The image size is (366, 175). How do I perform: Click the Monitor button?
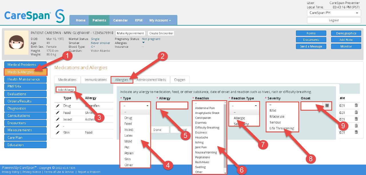[346, 46]
